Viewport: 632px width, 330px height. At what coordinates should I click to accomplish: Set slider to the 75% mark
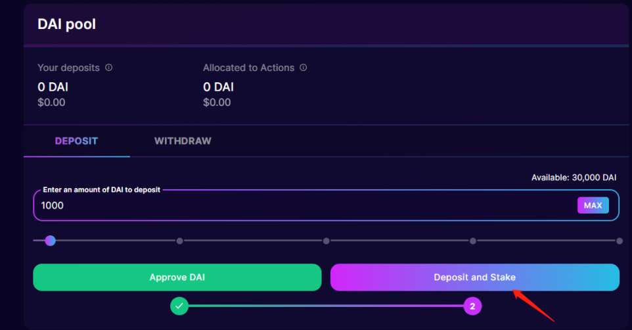472,241
